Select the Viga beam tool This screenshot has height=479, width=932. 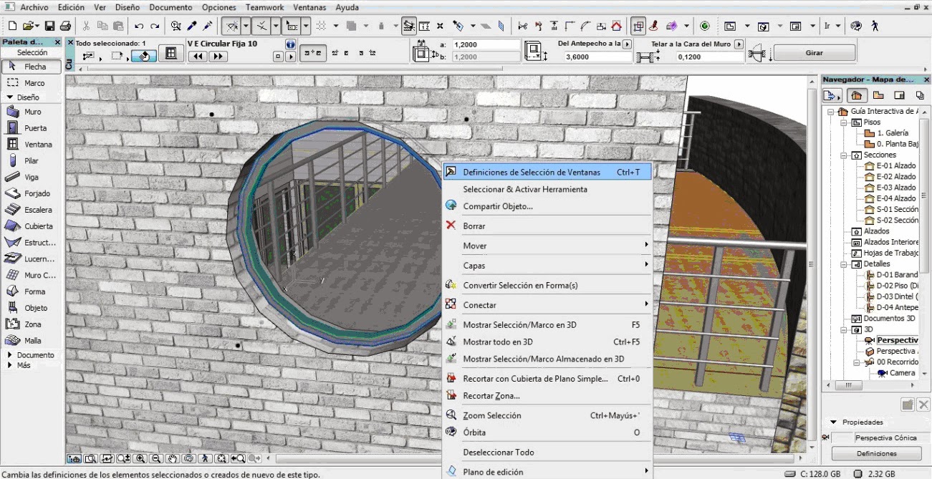(32, 177)
